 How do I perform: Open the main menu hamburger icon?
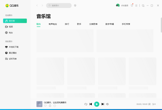[x=136, y=5]
